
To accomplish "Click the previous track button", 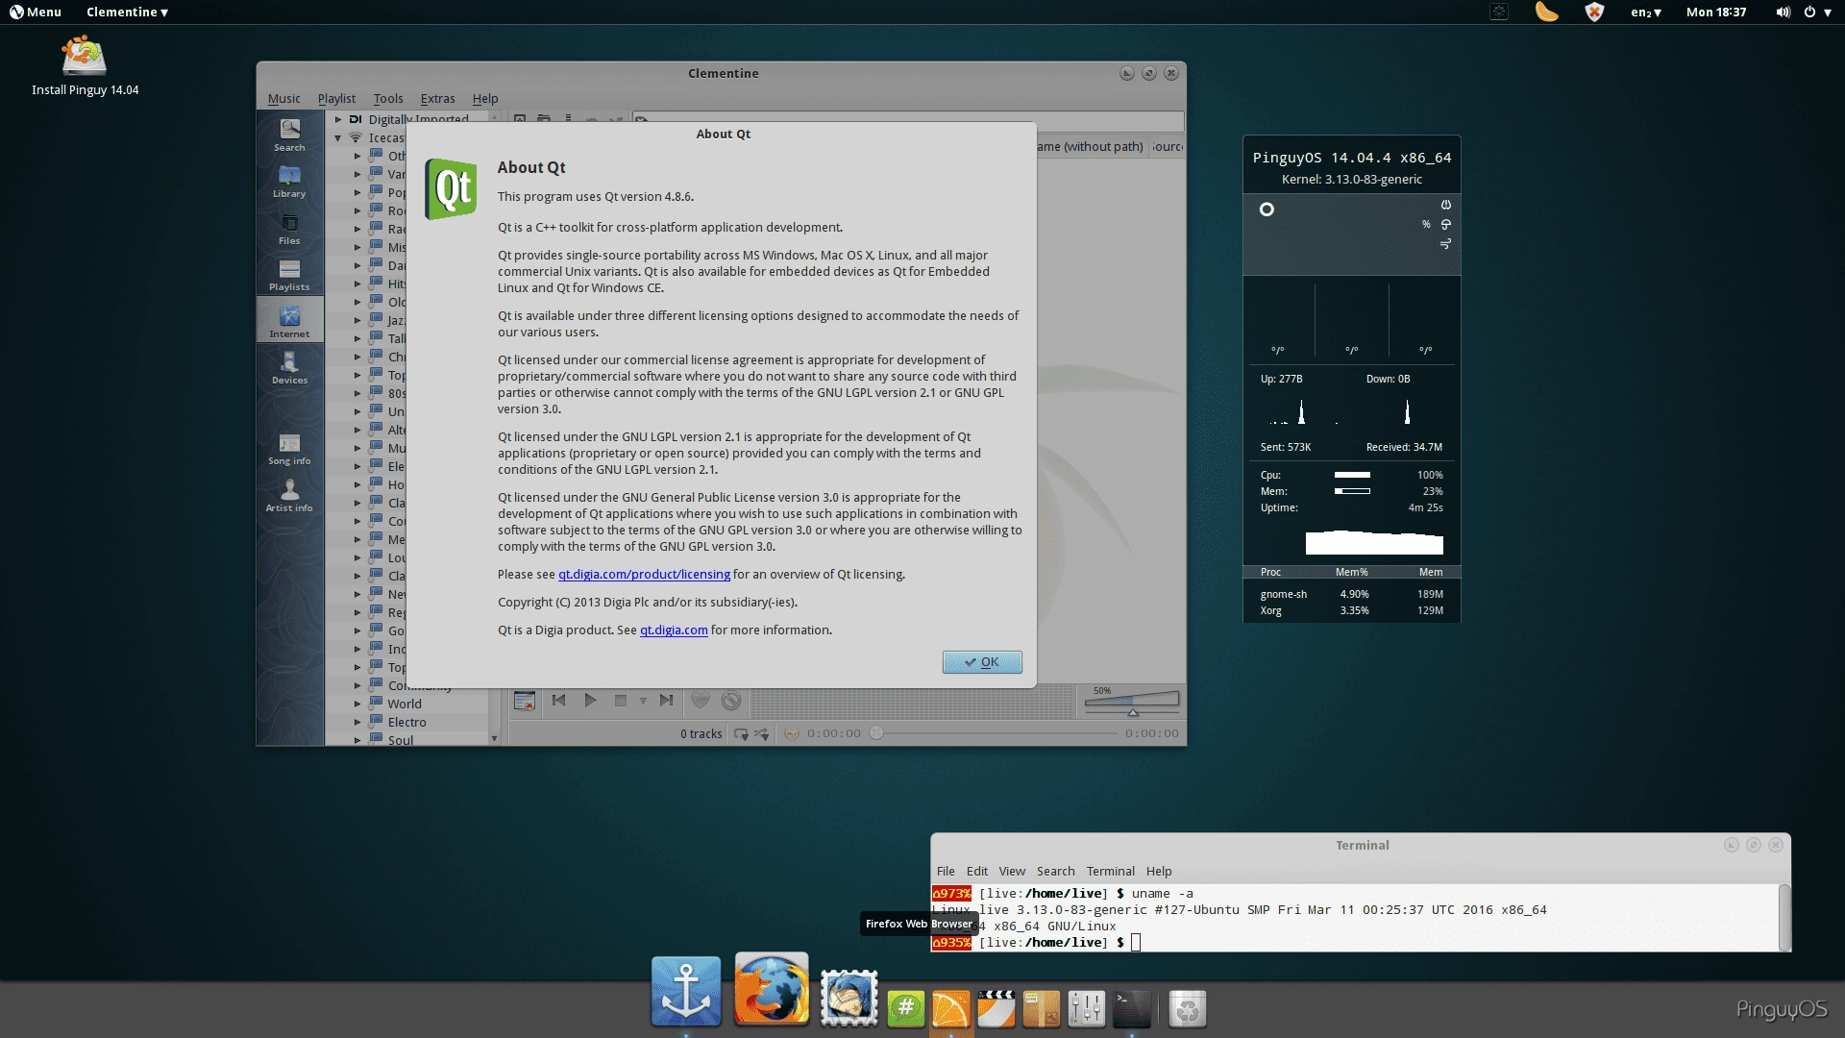I will (x=558, y=701).
